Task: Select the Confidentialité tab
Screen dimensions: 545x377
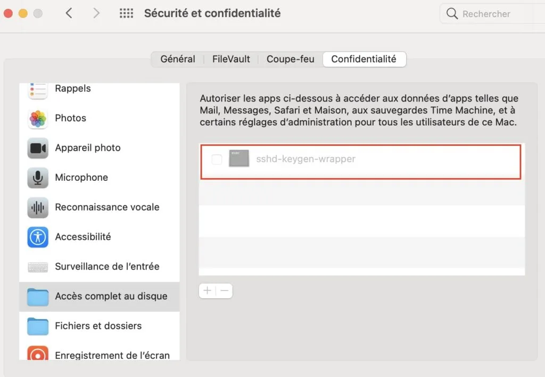Action: 364,59
